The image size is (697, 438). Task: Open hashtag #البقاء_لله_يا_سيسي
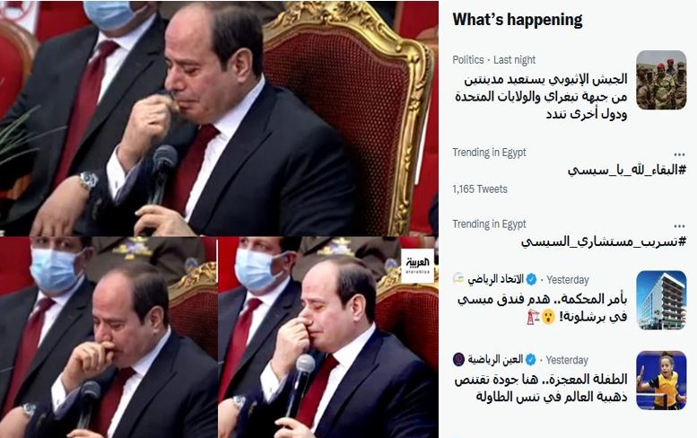point(627,171)
